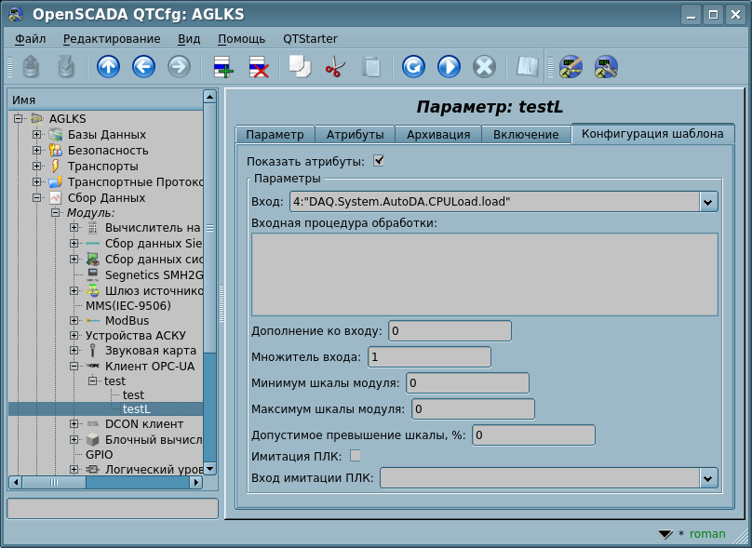Toggle the 'Имитация ПЛК' checkbox

tap(355, 456)
